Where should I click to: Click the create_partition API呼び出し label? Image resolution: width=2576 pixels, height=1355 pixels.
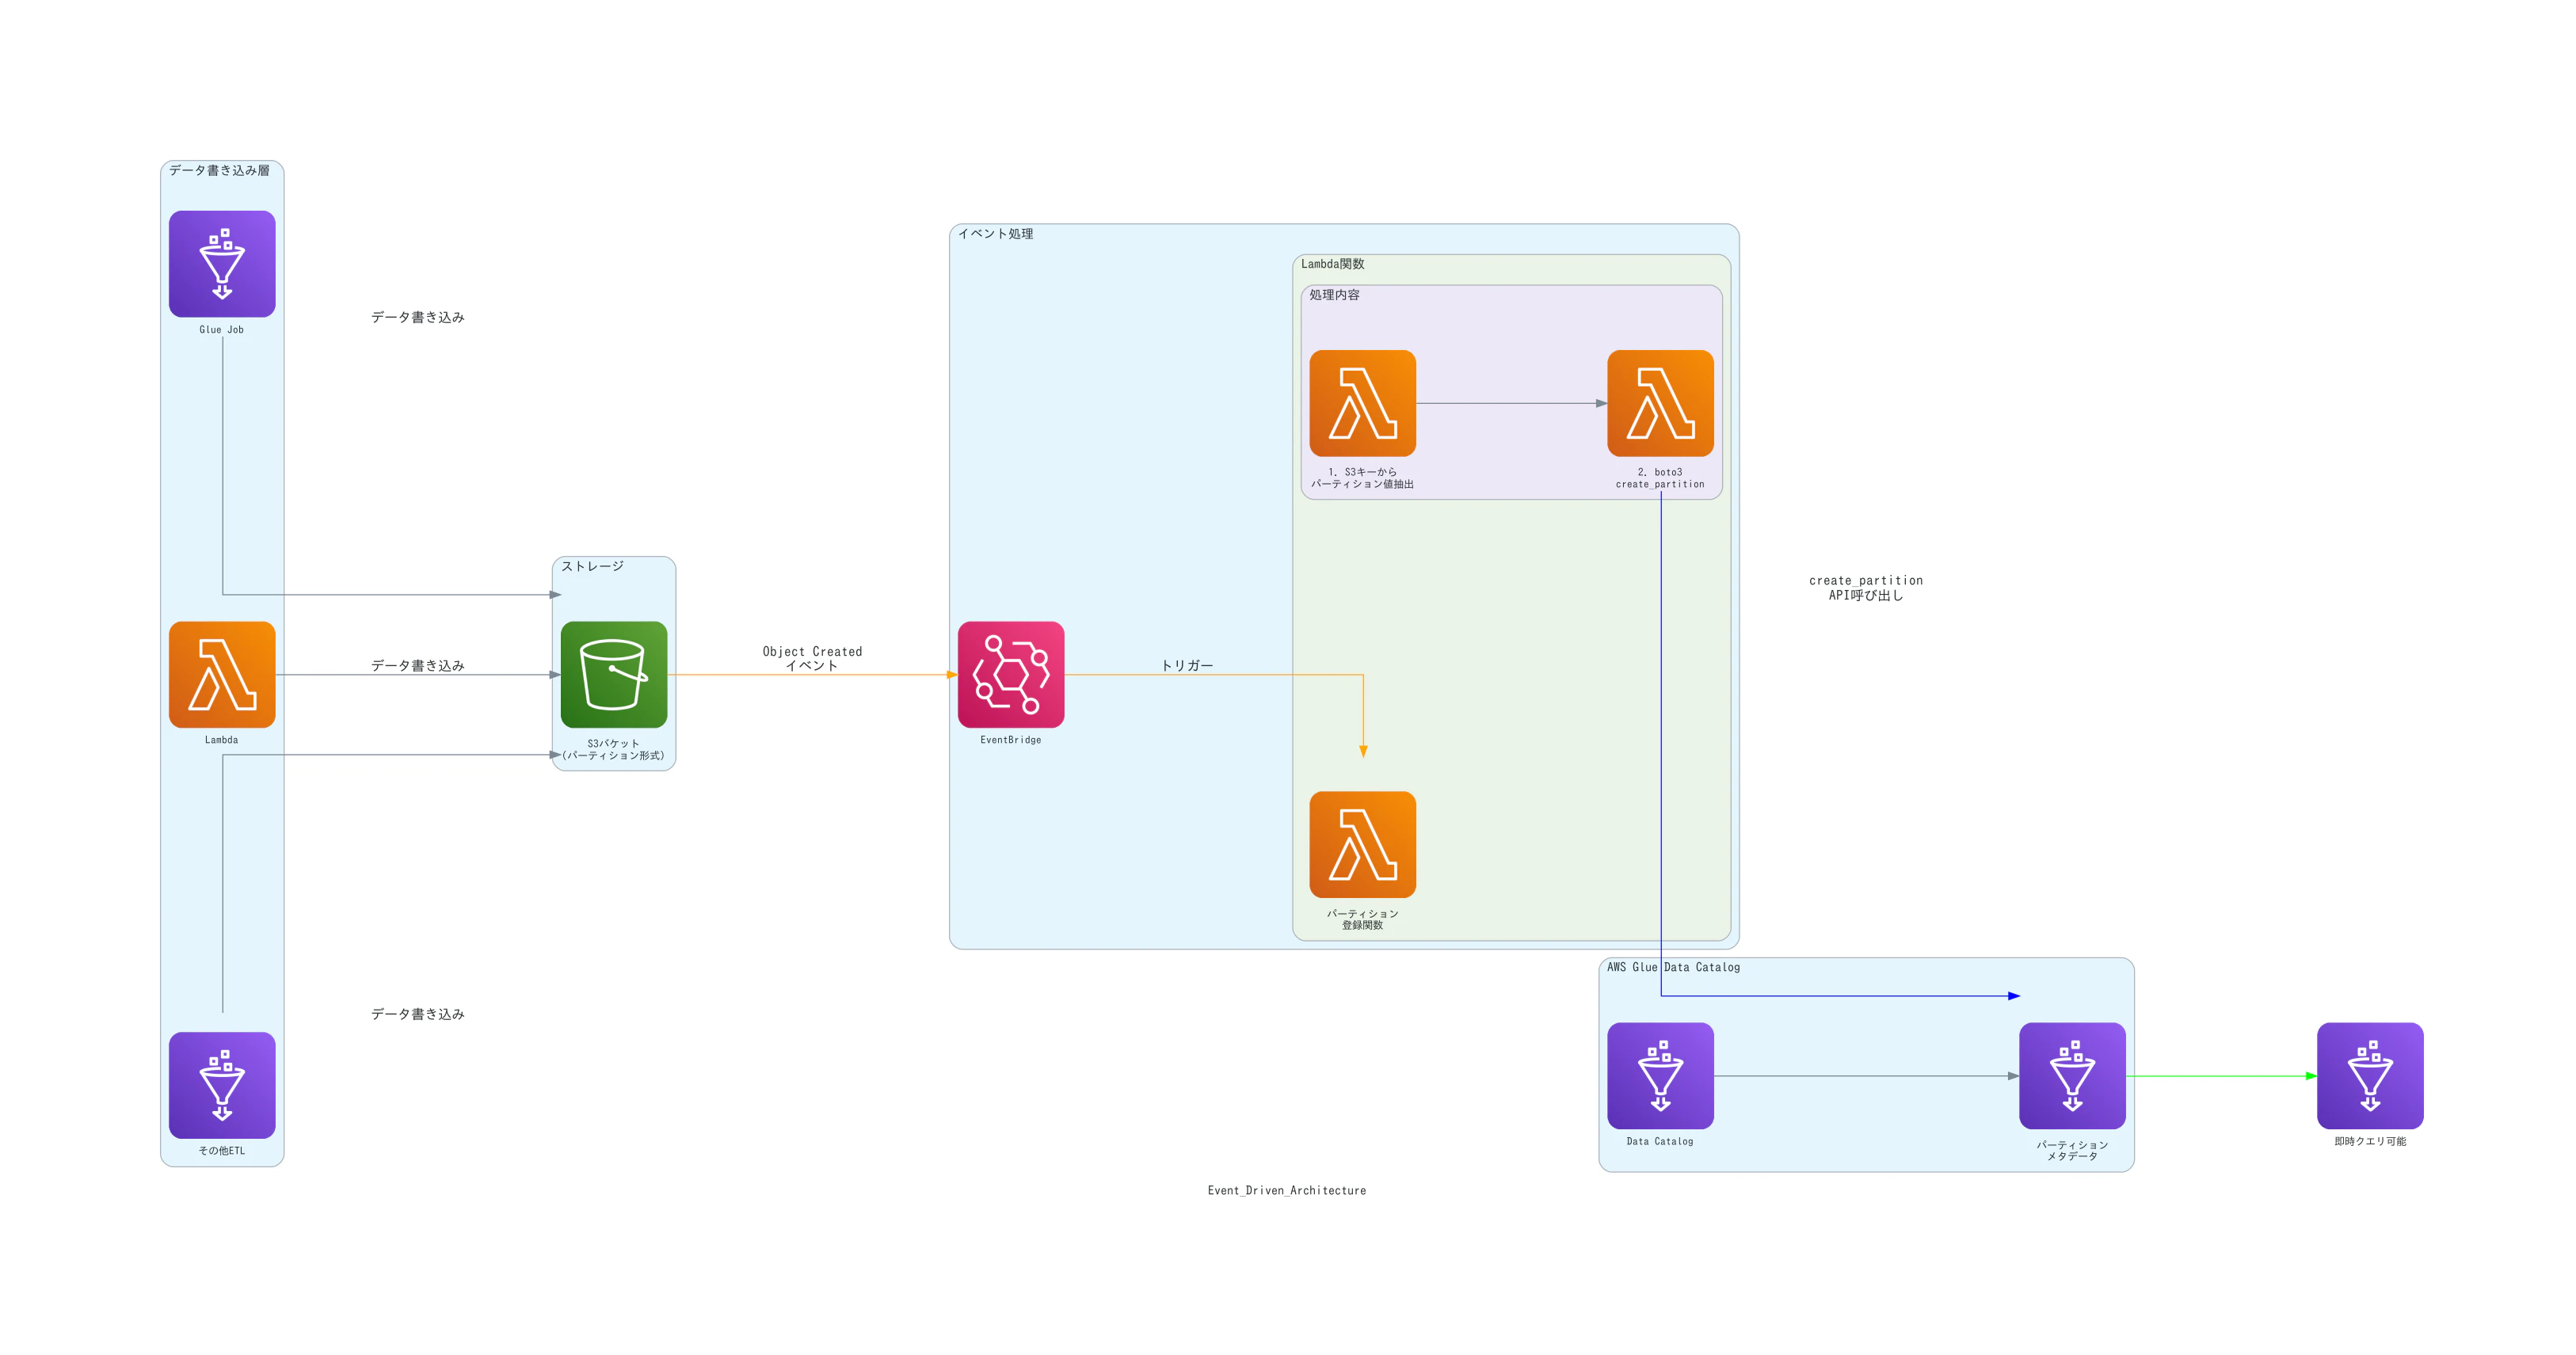(1866, 588)
